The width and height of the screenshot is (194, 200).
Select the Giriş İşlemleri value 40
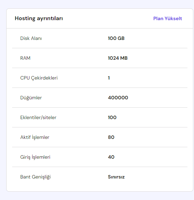111,157
